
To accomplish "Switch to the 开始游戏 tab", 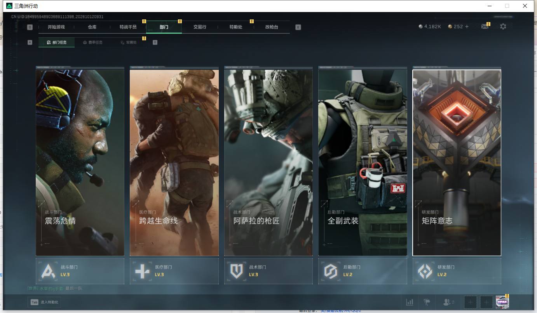I will click(x=56, y=27).
